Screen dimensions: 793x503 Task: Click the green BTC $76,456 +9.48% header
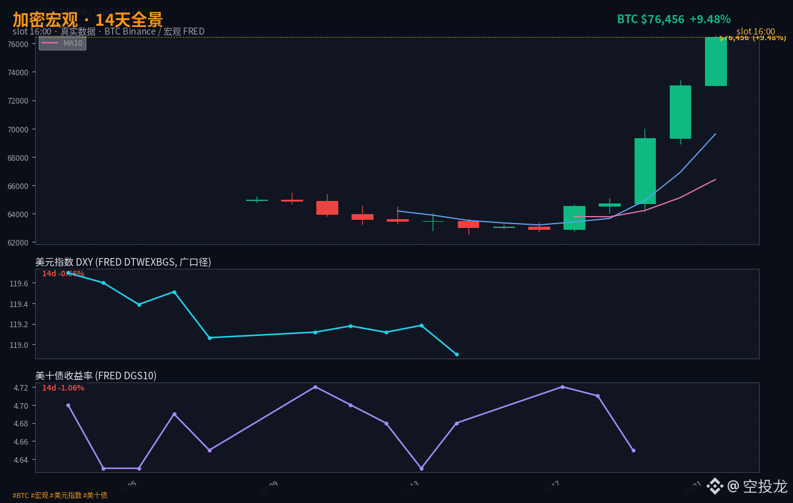pos(674,19)
